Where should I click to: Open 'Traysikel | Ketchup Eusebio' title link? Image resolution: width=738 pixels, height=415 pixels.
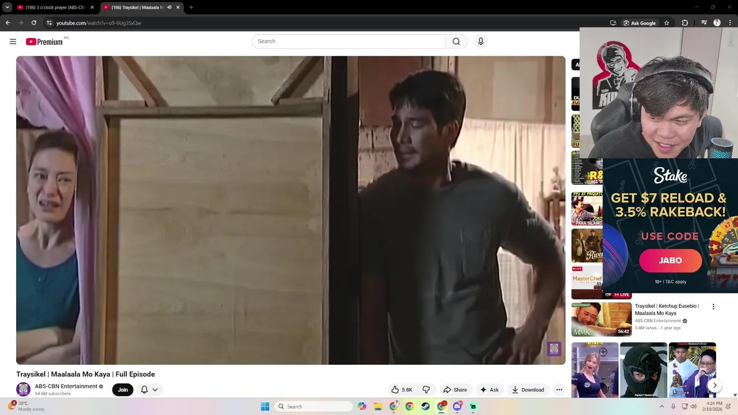(667, 310)
